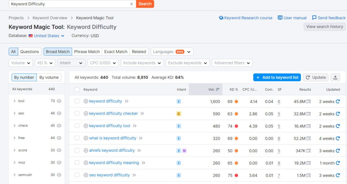Add ahrefs keyword difficulty via plus icon
This screenshot has width=347, height=184.
[86, 150]
